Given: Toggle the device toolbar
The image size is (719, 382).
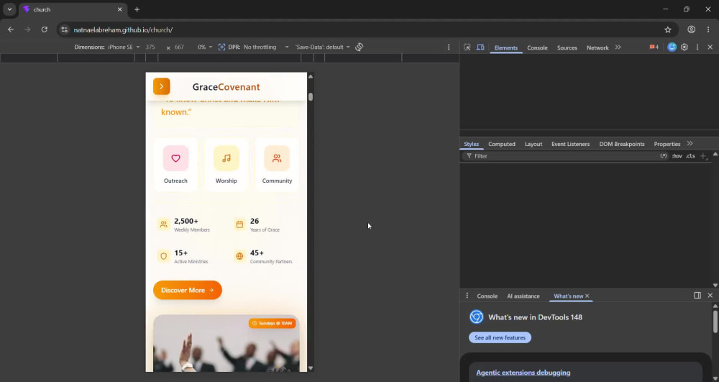Looking at the screenshot, I should tap(480, 47).
